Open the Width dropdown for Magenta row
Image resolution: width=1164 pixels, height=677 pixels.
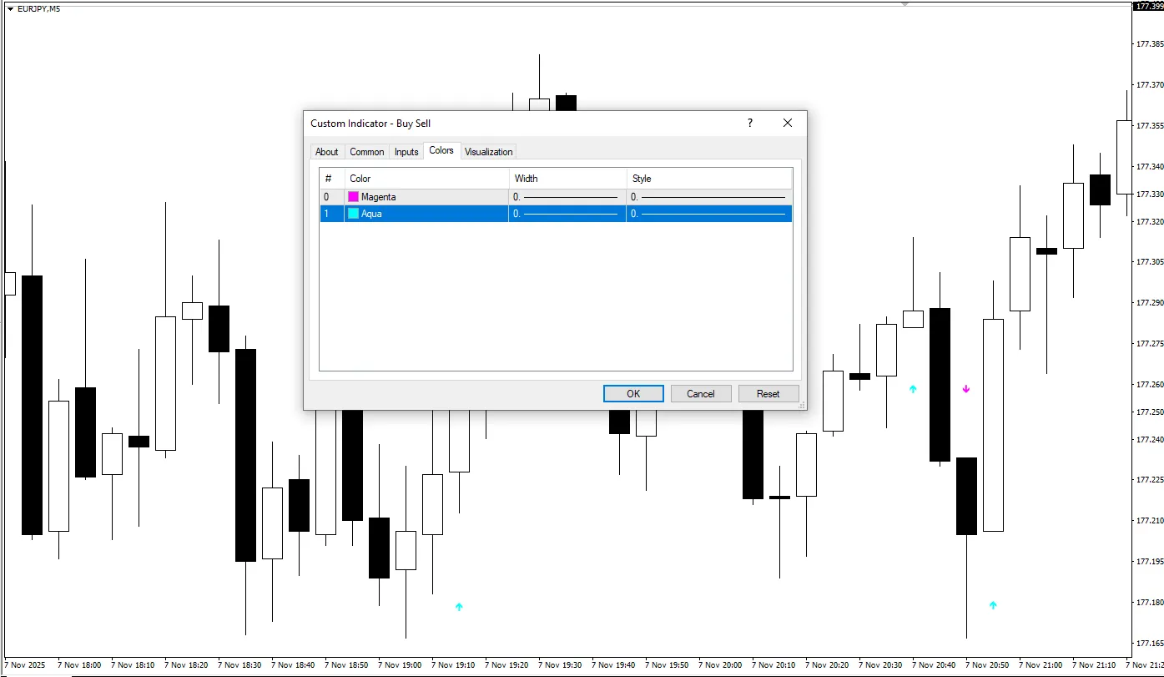point(567,197)
